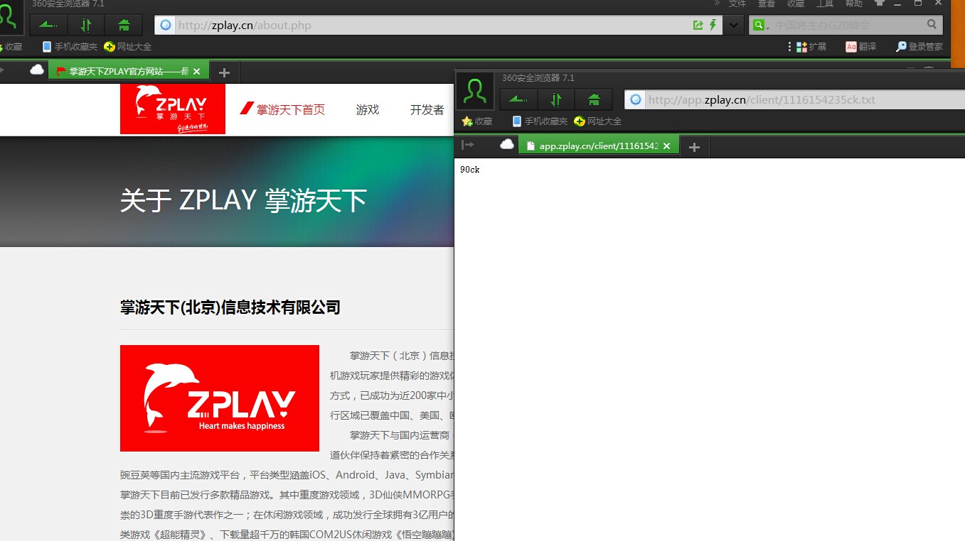
Task: Expand the menu bar chevron beside 文件
Action: click(717, 4)
